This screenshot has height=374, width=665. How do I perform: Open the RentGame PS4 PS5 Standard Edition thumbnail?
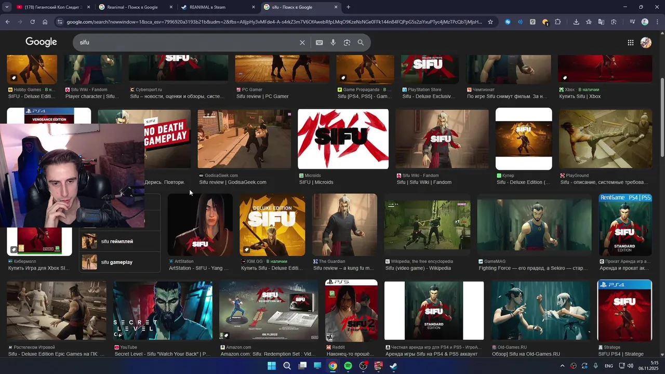625,225
